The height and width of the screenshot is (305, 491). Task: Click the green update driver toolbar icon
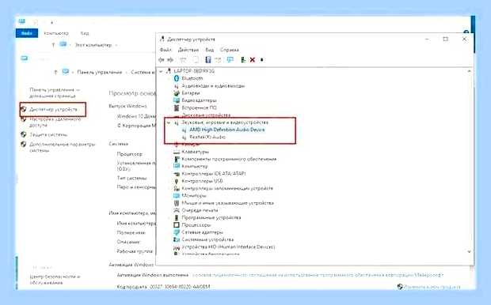(x=243, y=60)
